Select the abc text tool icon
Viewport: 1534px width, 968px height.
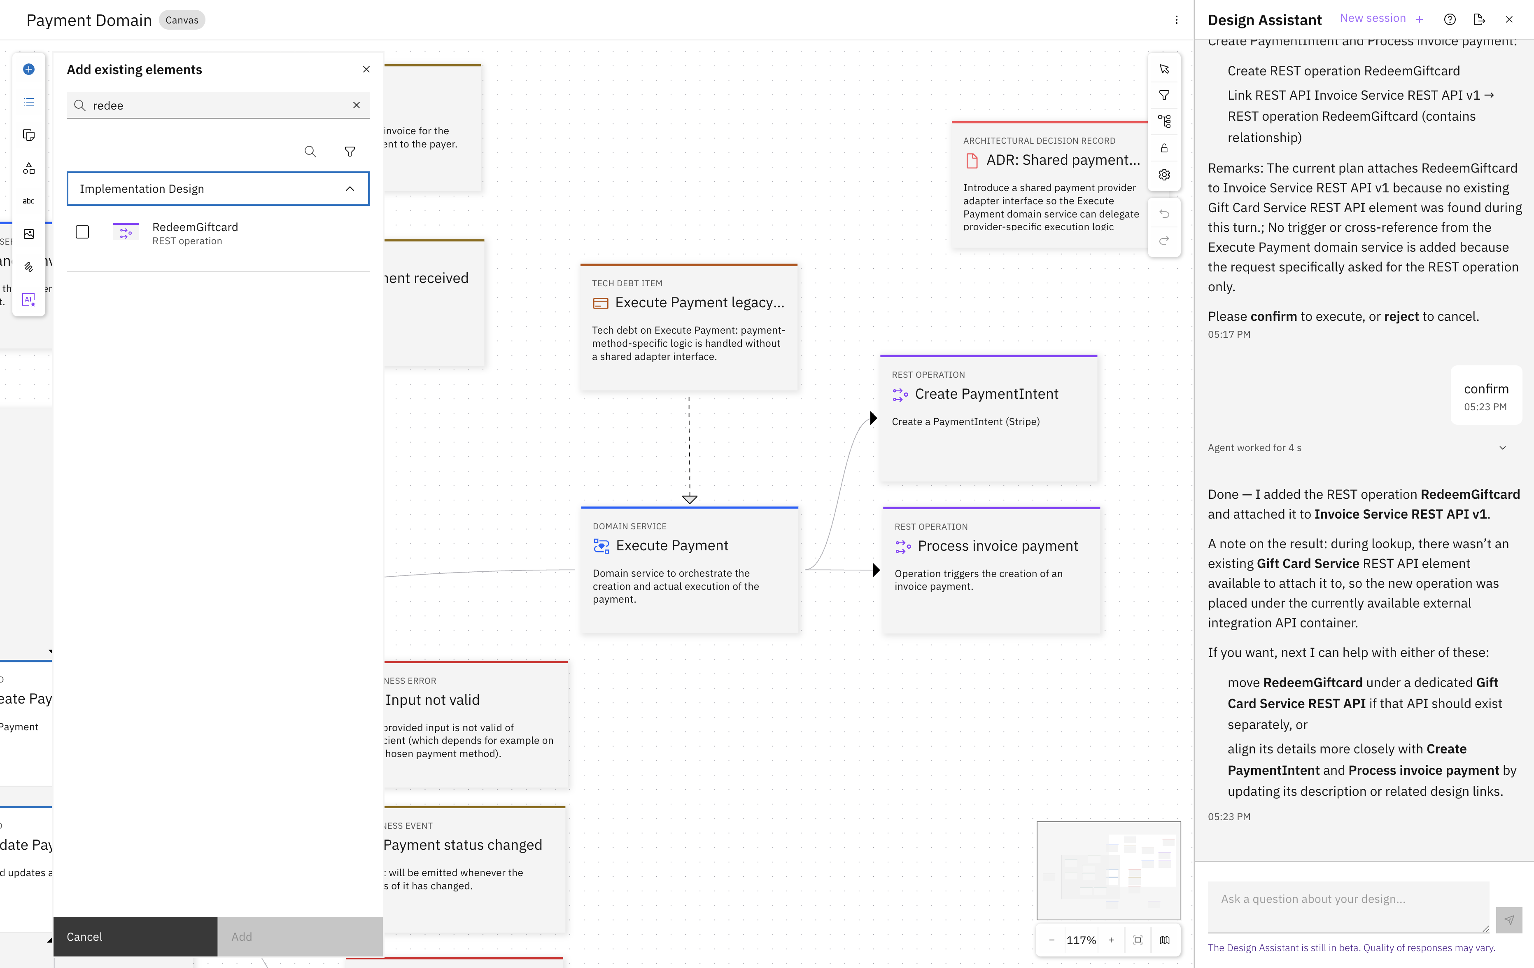tap(29, 201)
